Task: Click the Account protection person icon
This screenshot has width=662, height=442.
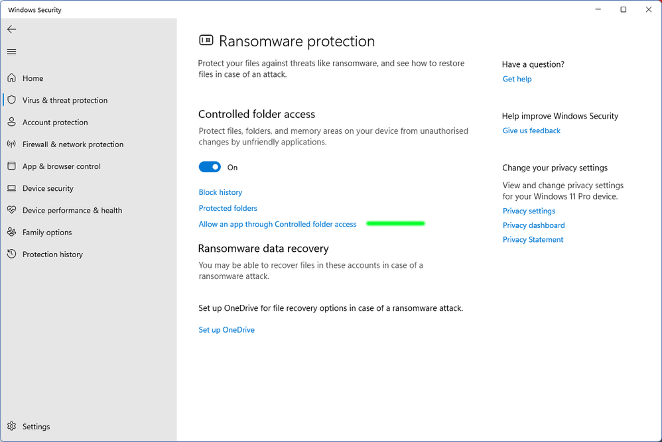Action: [11, 122]
